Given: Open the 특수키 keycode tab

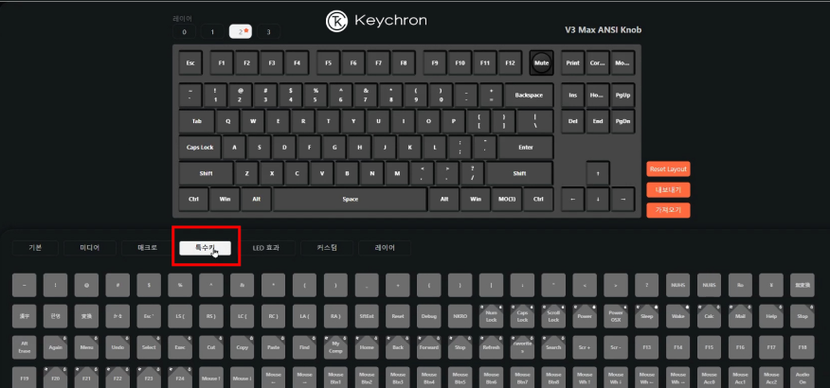Looking at the screenshot, I should point(205,247).
